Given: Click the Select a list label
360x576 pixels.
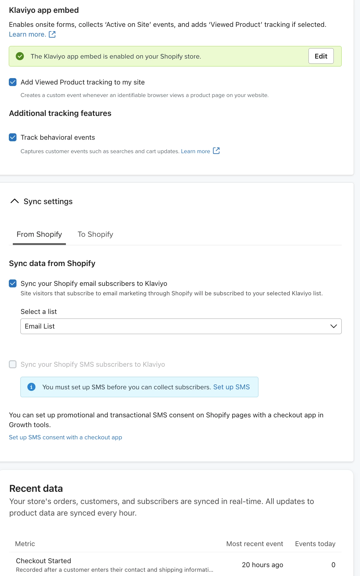Looking at the screenshot, I should click(x=39, y=311).
